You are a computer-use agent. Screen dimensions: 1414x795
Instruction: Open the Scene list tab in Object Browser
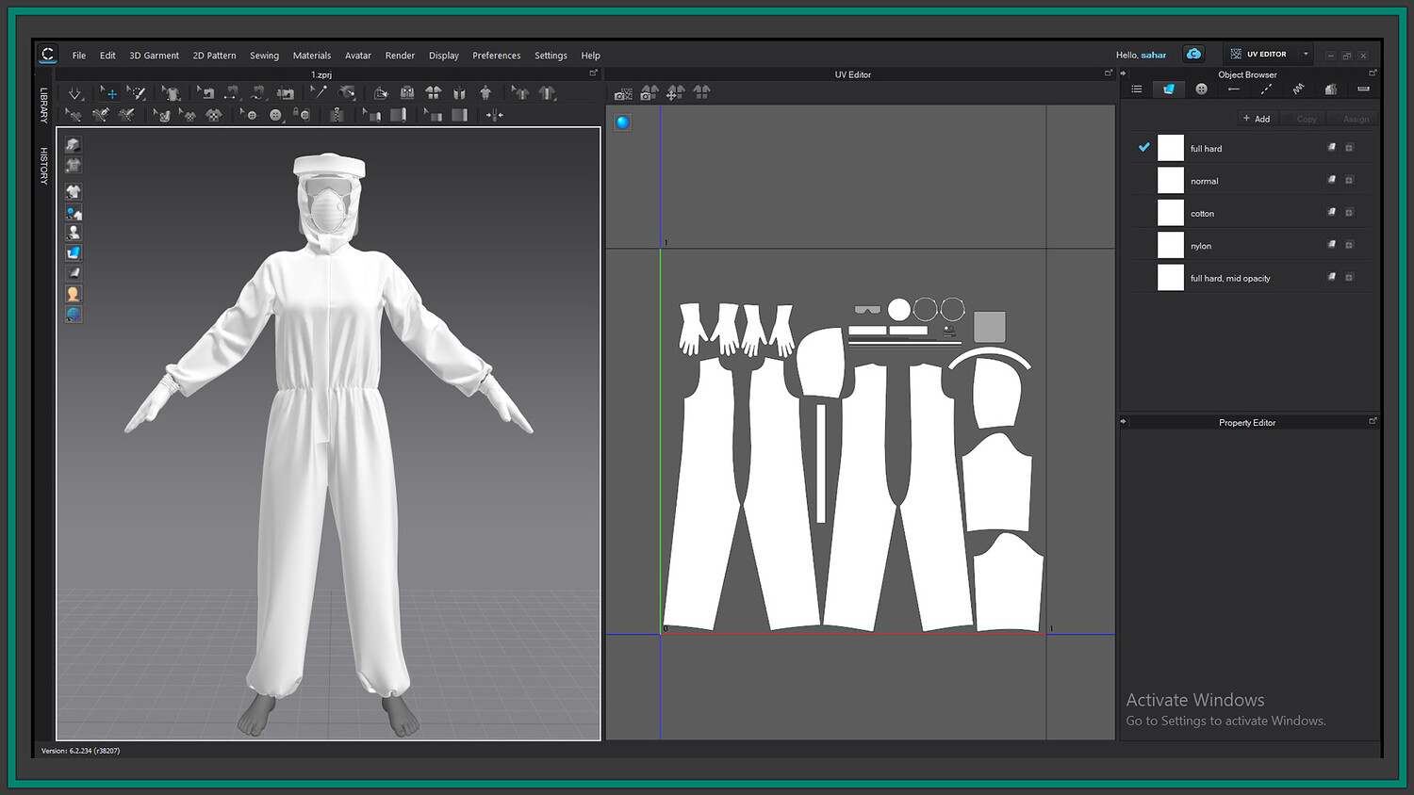click(x=1137, y=89)
